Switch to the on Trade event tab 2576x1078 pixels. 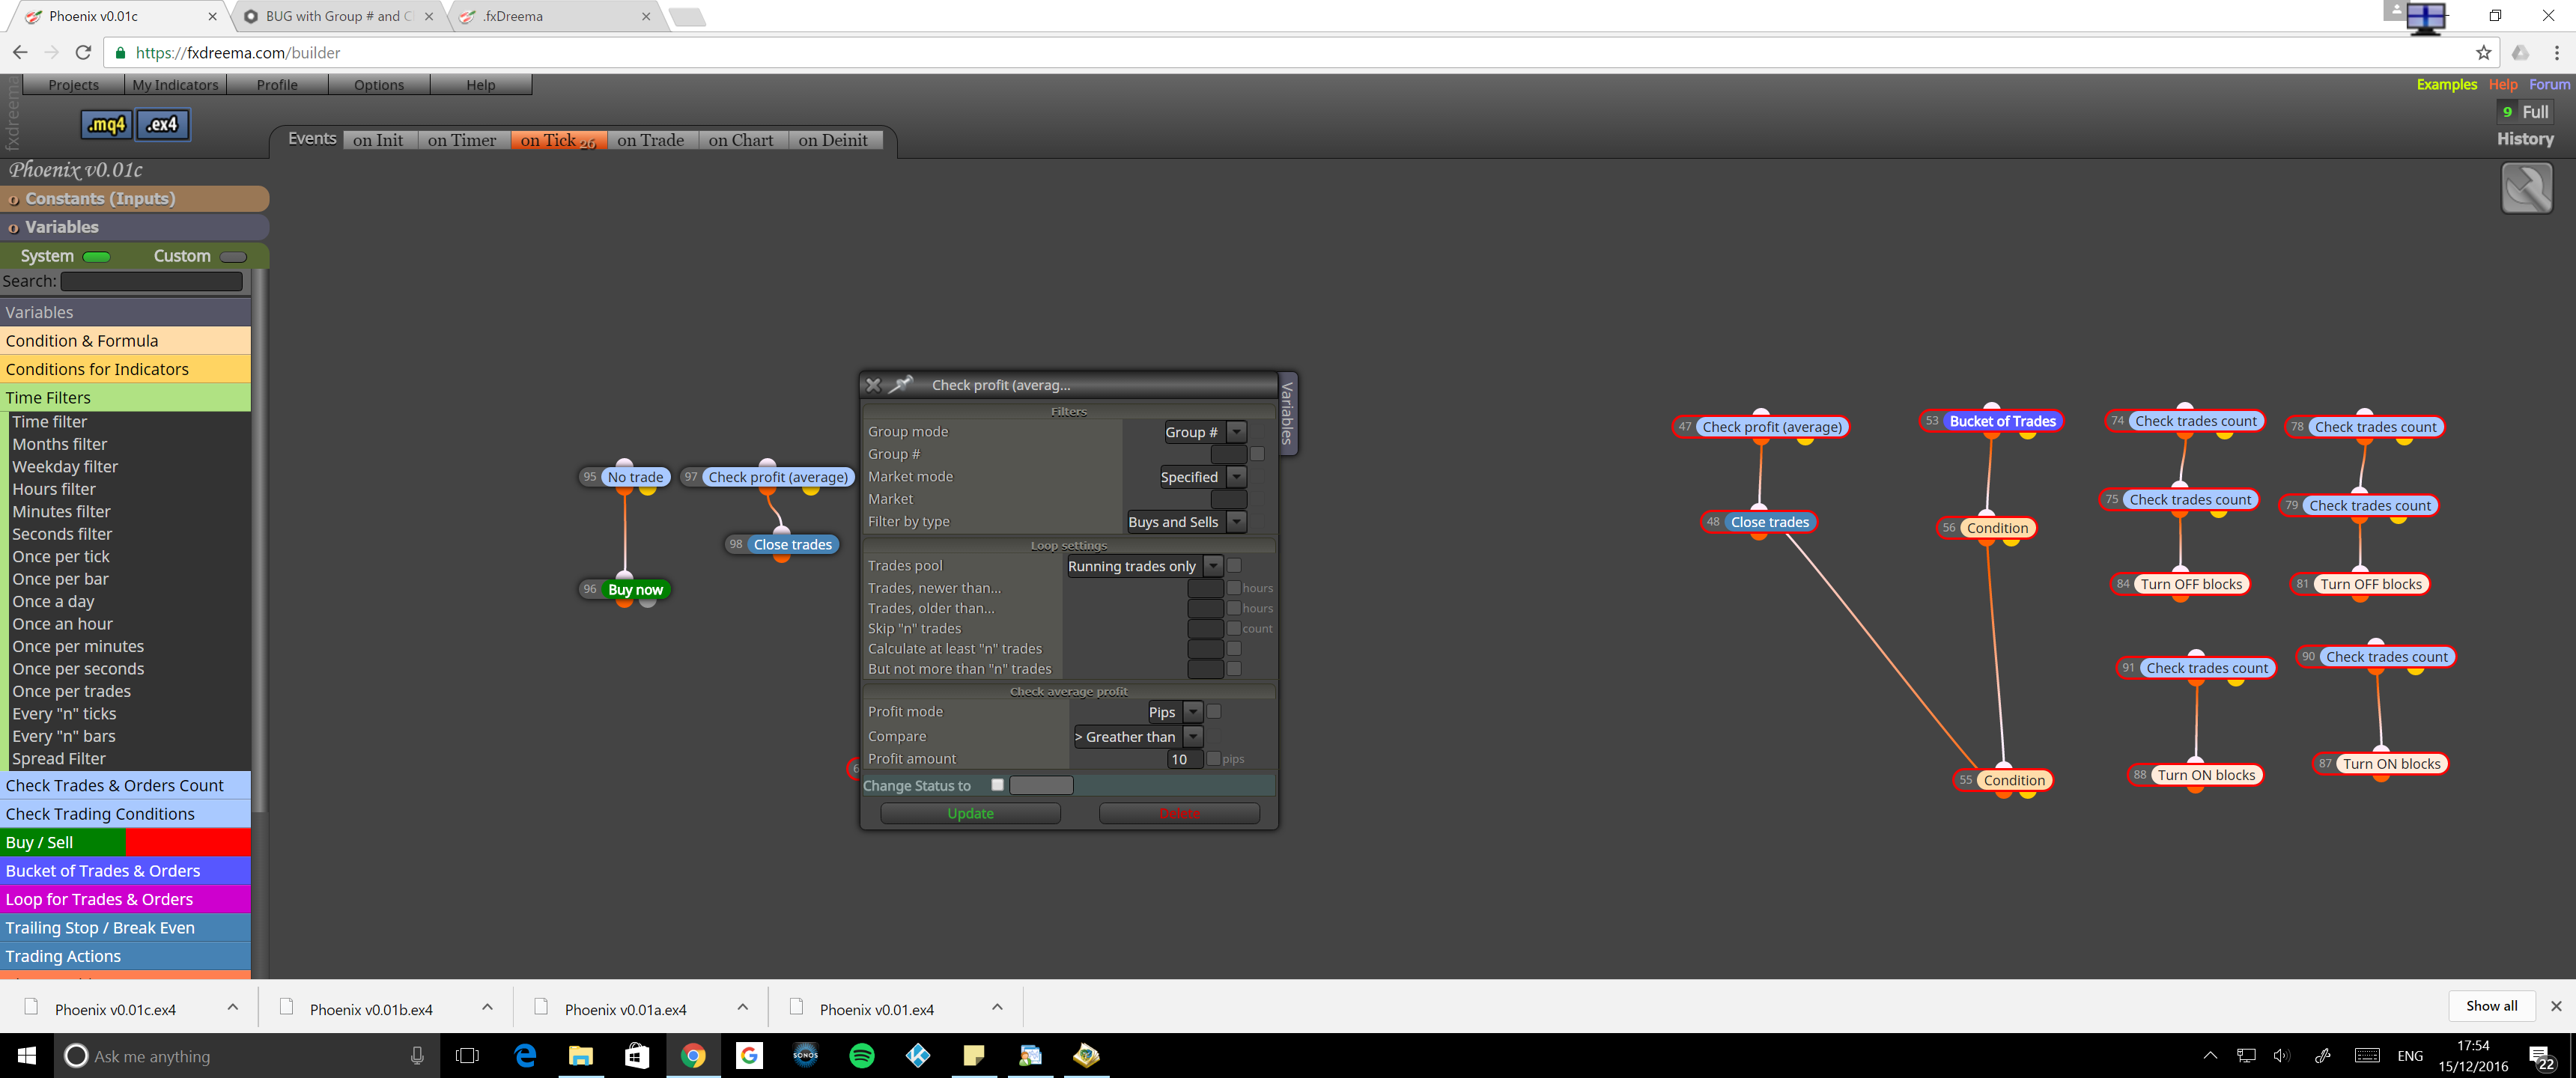click(651, 140)
